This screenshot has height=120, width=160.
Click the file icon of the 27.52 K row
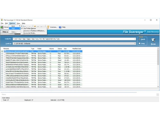click(x=4, y=78)
